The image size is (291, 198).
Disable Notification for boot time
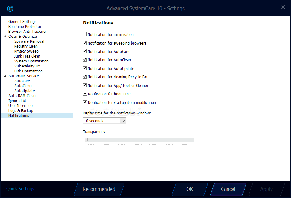85,94
